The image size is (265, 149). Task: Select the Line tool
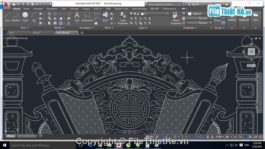[x=7, y=17]
